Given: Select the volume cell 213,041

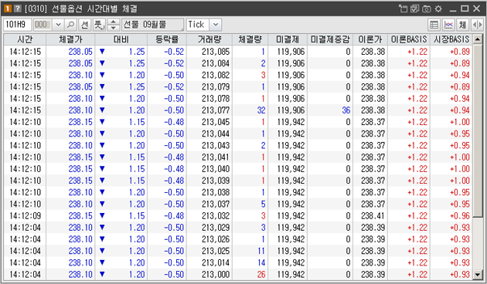Looking at the screenshot, I should pos(209,157).
